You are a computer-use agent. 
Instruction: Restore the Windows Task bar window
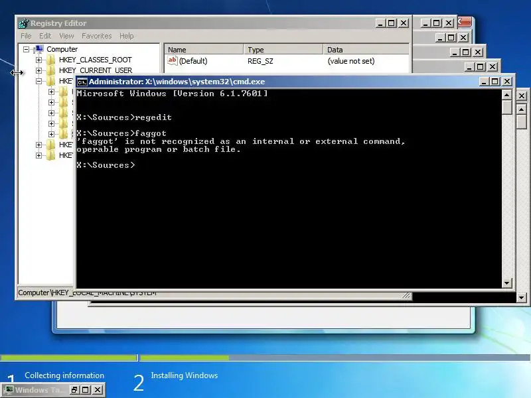tap(74, 390)
